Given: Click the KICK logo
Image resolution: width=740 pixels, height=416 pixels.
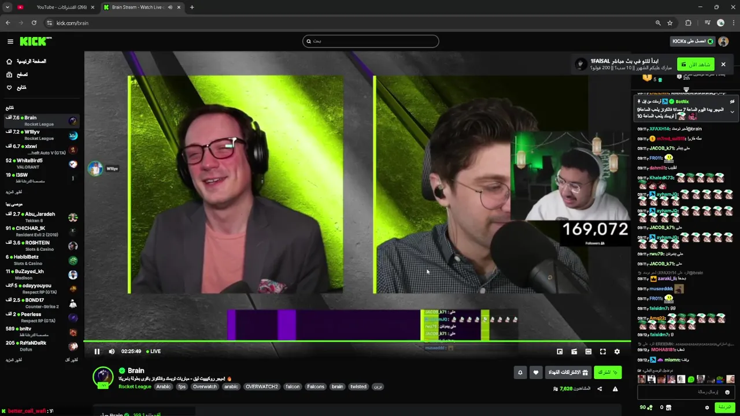Looking at the screenshot, I should (35, 41).
